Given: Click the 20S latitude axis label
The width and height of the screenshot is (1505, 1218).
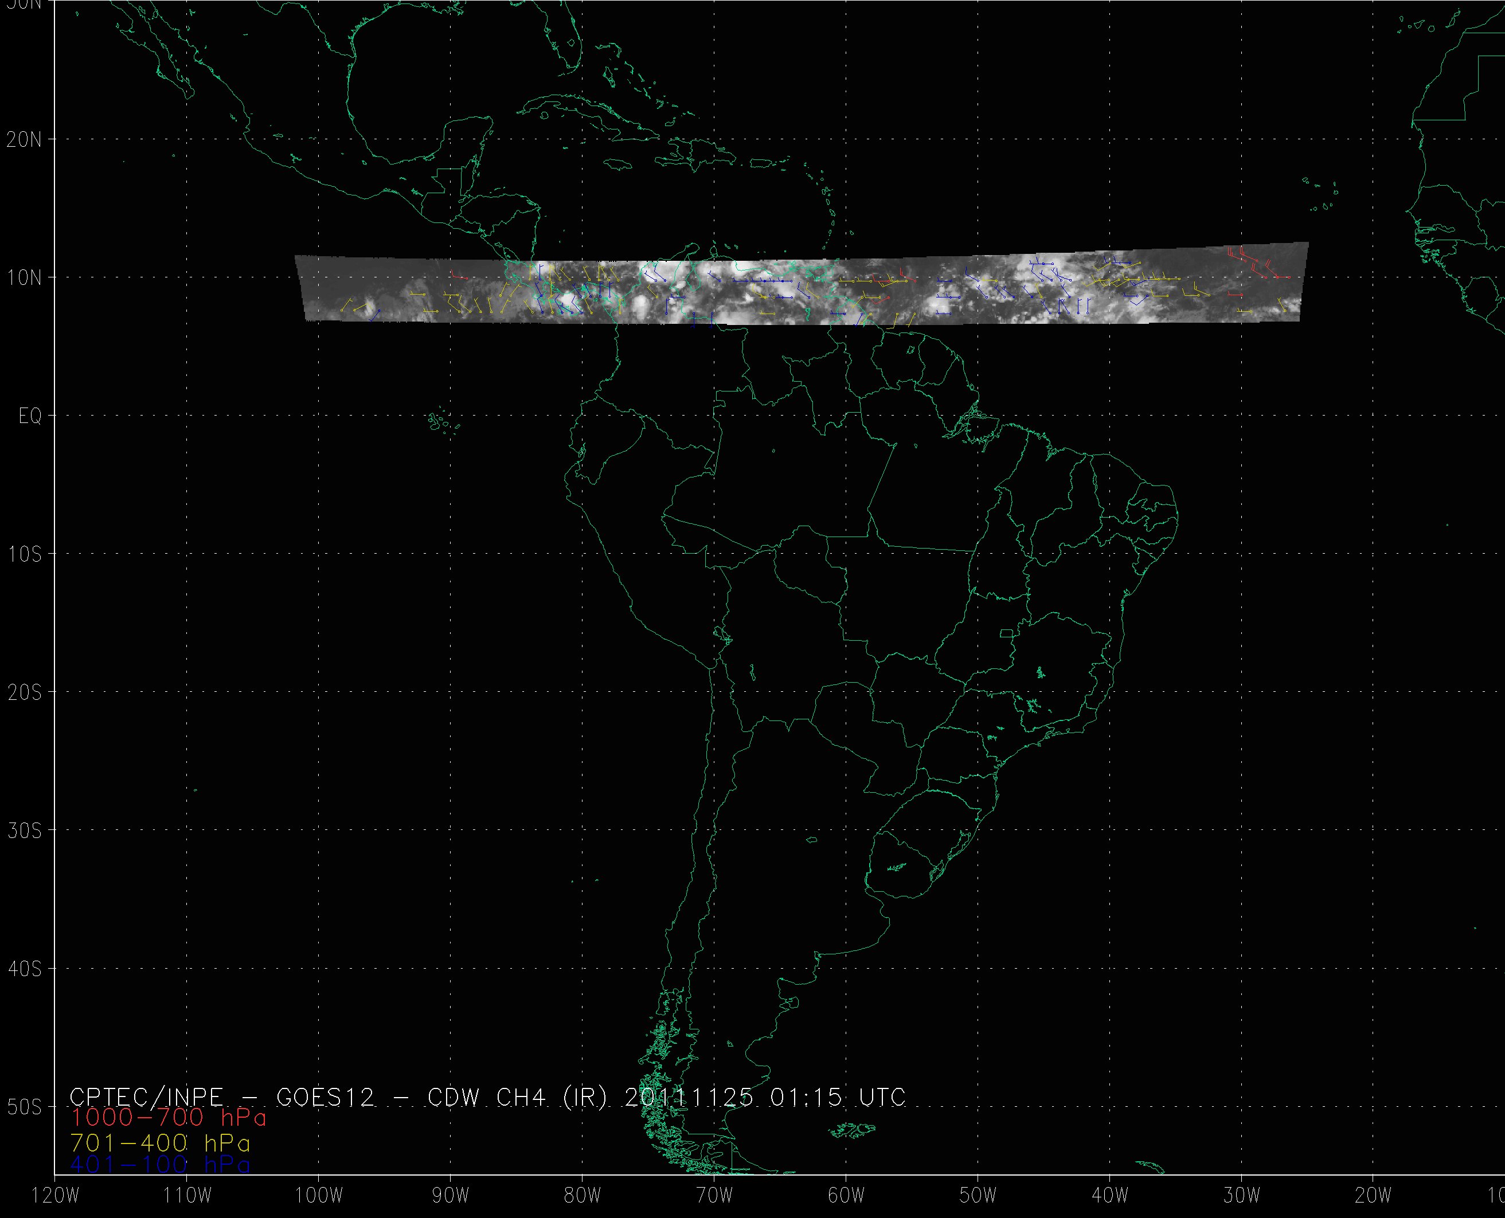Looking at the screenshot, I should coord(24,692).
